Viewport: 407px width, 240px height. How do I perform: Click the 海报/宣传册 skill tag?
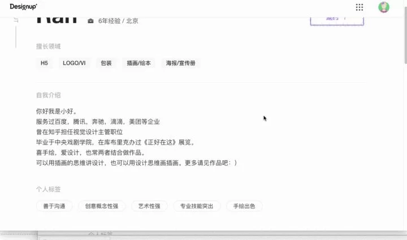[x=180, y=63]
